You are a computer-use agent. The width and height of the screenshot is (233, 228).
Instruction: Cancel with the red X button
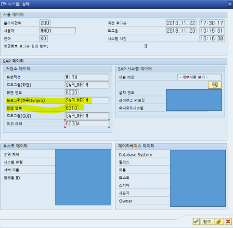[x=228, y=222]
